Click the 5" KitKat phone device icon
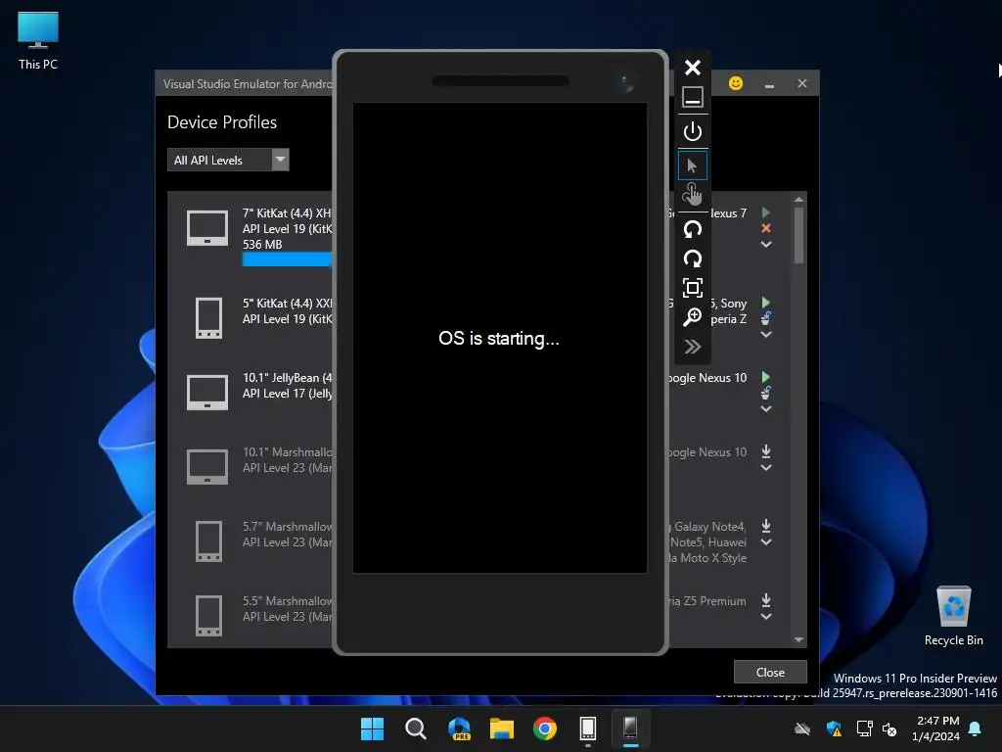1002x752 pixels. [208, 318]
